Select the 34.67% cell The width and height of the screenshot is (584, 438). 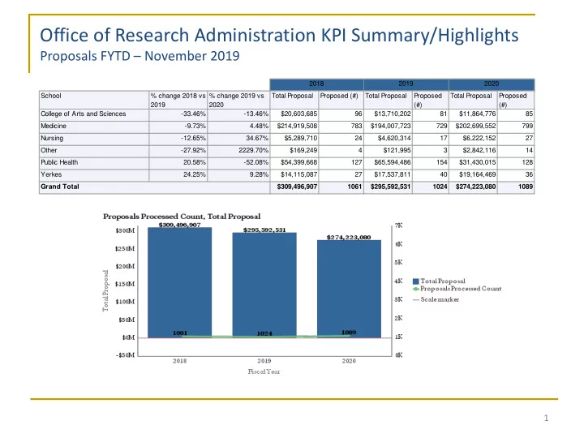coord(238,138)
